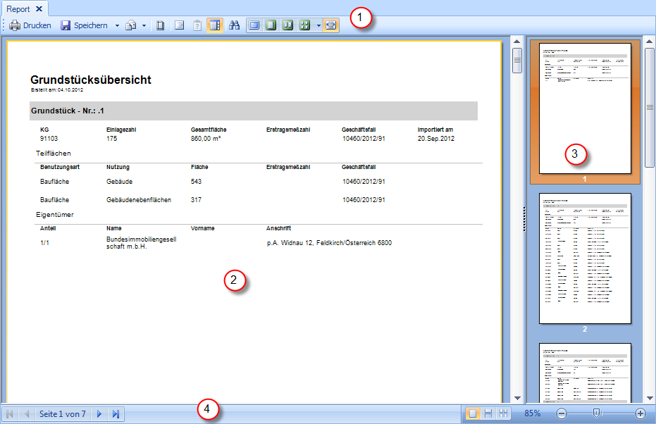Click the zoom slider handle
656x424 pixels.
click(597, 413)
